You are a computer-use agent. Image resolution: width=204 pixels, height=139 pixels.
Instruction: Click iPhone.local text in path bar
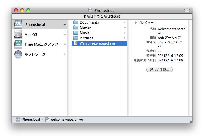31,119
